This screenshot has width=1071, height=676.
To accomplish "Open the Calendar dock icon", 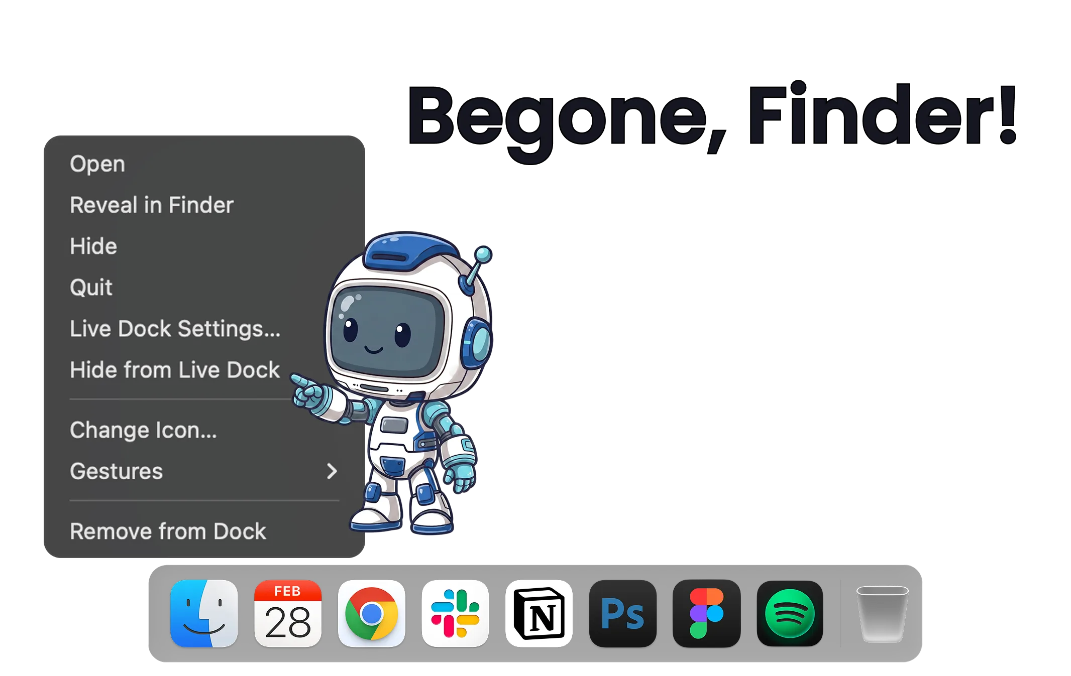I will [288, 613].
